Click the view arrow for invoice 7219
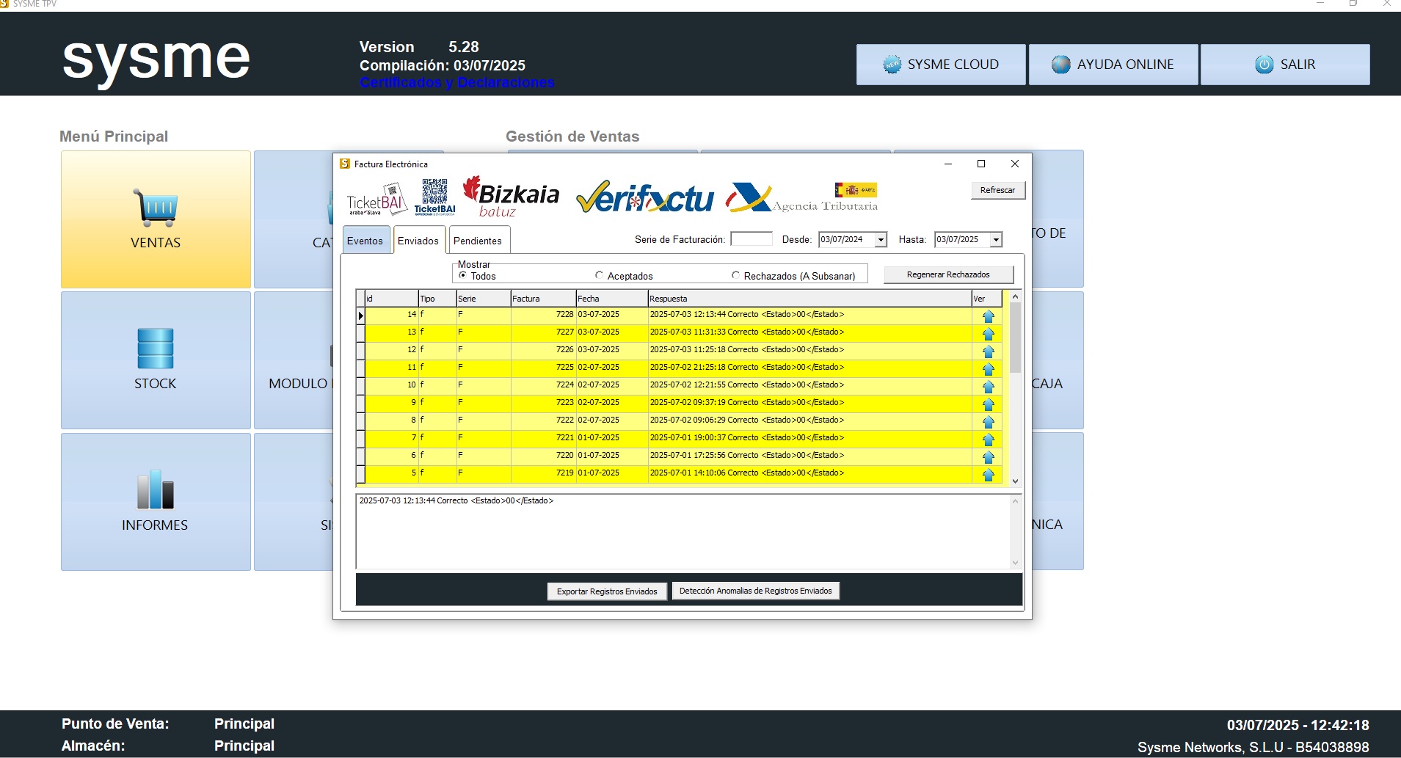 click(988, 475)
